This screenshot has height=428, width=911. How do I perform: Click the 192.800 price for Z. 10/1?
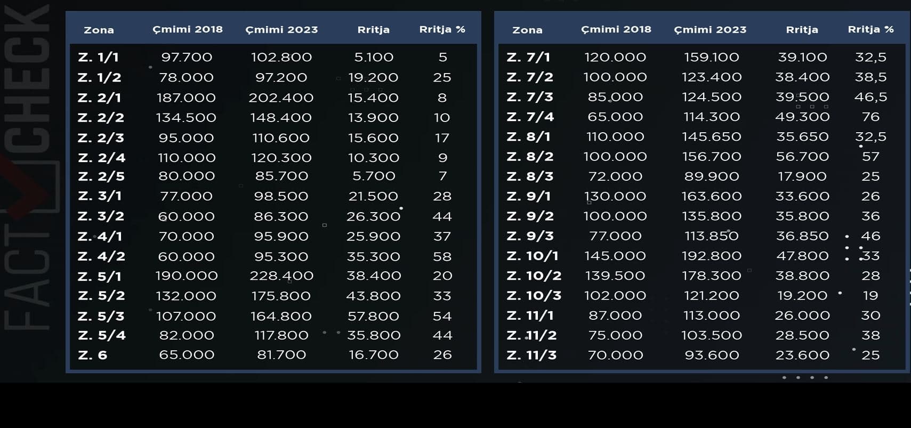coord(712,256)
